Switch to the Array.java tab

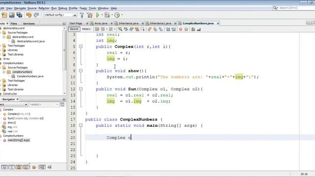pyautogui.click(x=101, y=24)
